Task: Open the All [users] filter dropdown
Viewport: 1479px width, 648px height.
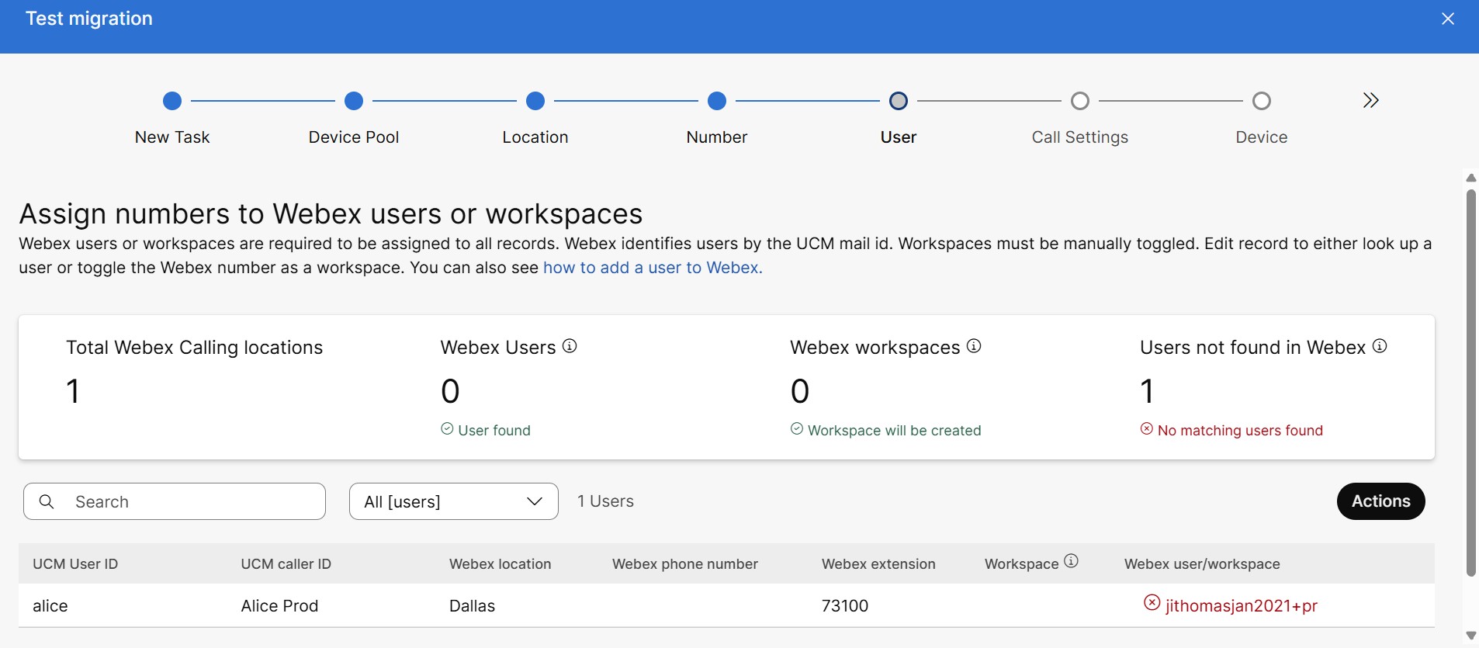Action: [x=454, y=501]
